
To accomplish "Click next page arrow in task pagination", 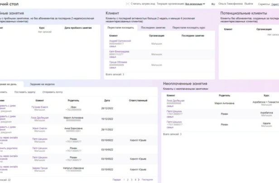I will [139, 179].
